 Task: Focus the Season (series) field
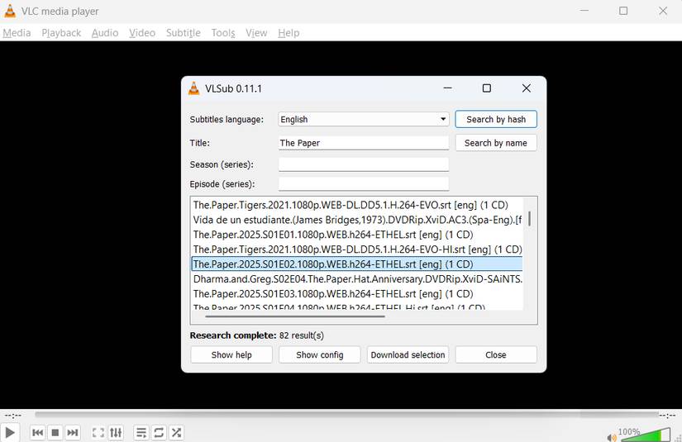364,164
